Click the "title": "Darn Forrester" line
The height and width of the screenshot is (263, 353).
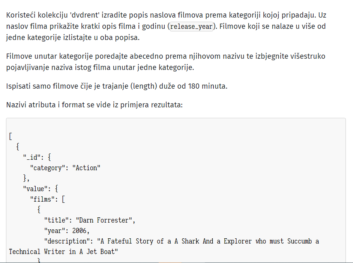pyautogui.click(x=90, y=220)
